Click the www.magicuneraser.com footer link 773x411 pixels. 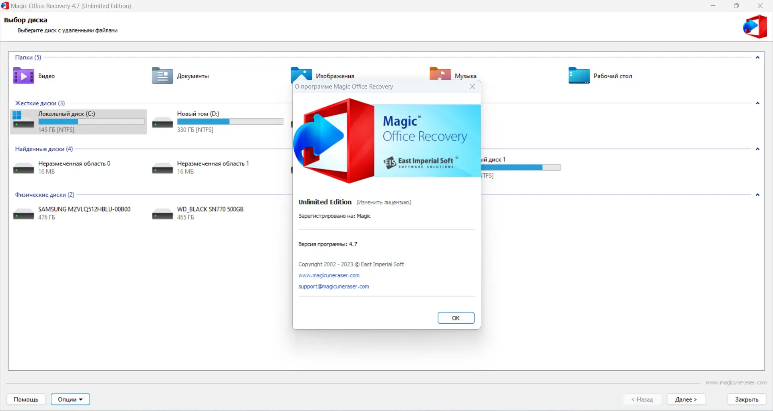point(736,382)
